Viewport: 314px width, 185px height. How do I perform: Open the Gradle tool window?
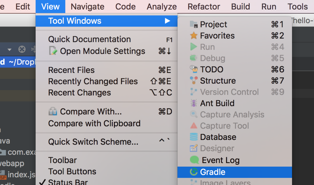pyautogui.click(x=235, y=172)
